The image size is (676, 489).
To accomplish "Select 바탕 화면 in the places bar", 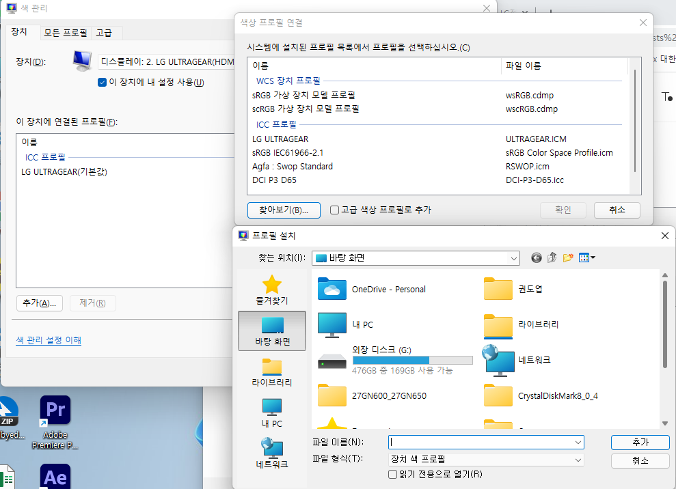I will pyautogui.click(x=272, y=331).
